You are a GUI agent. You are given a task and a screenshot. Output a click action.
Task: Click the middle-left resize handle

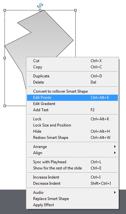coord(5,58)
